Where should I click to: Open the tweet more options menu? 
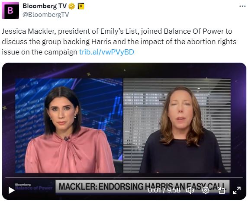pyautogui.click(x=242, y=6)
